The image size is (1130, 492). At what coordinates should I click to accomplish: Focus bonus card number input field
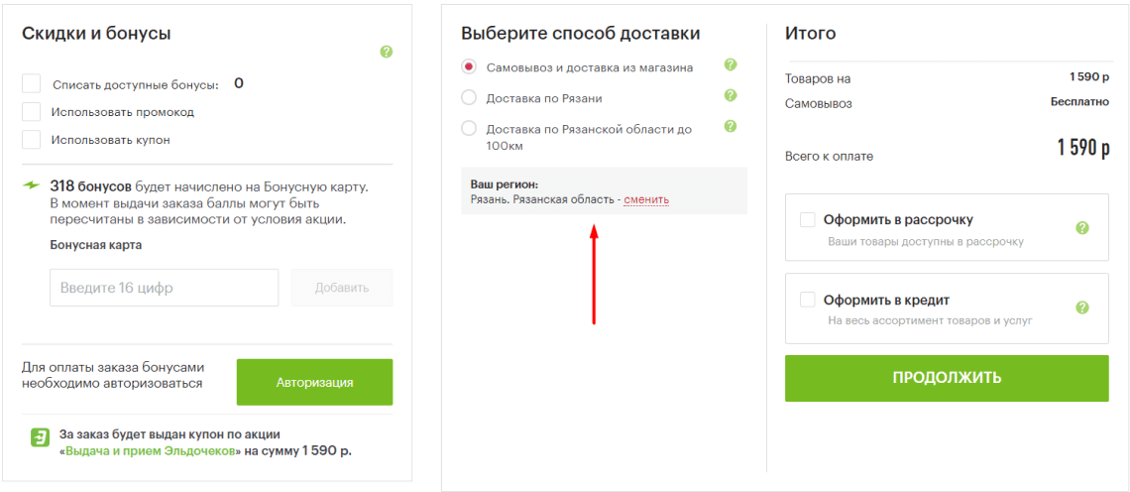coord(165,288)
